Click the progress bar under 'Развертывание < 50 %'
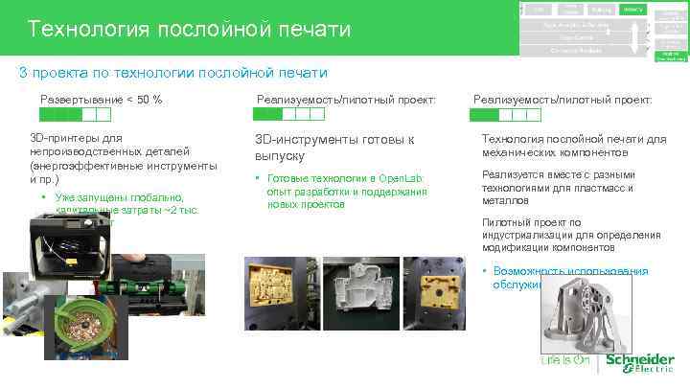 point(75,115)
